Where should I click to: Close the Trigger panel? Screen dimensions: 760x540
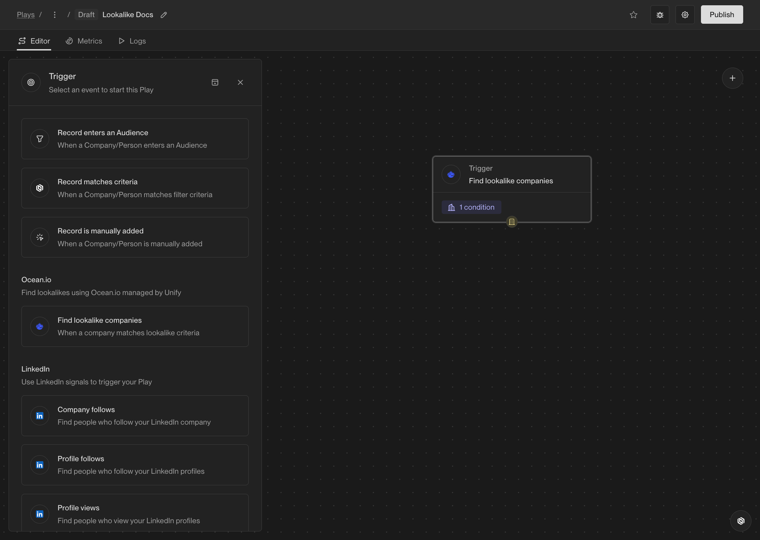[240, 82]
